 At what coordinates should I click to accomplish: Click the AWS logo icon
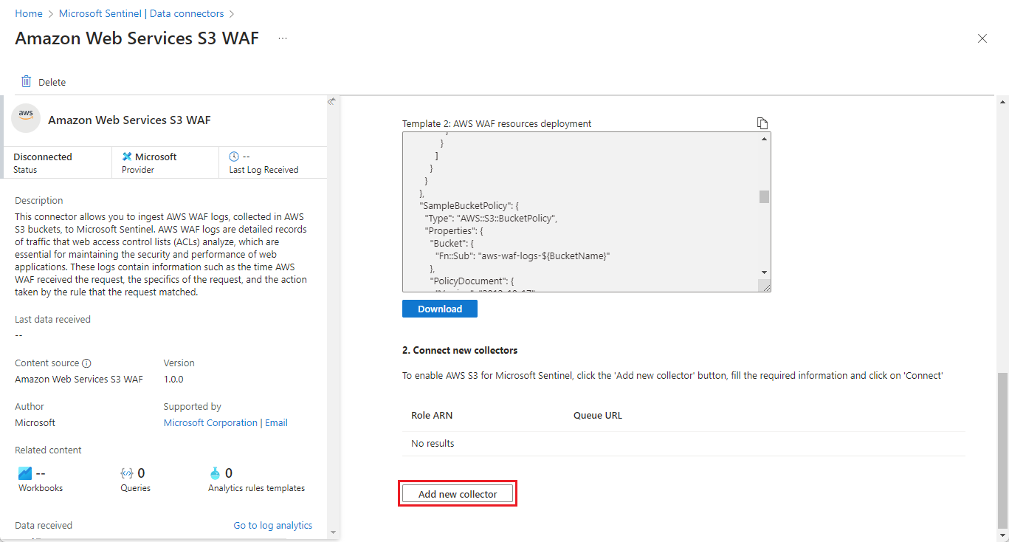pos(26,118)
